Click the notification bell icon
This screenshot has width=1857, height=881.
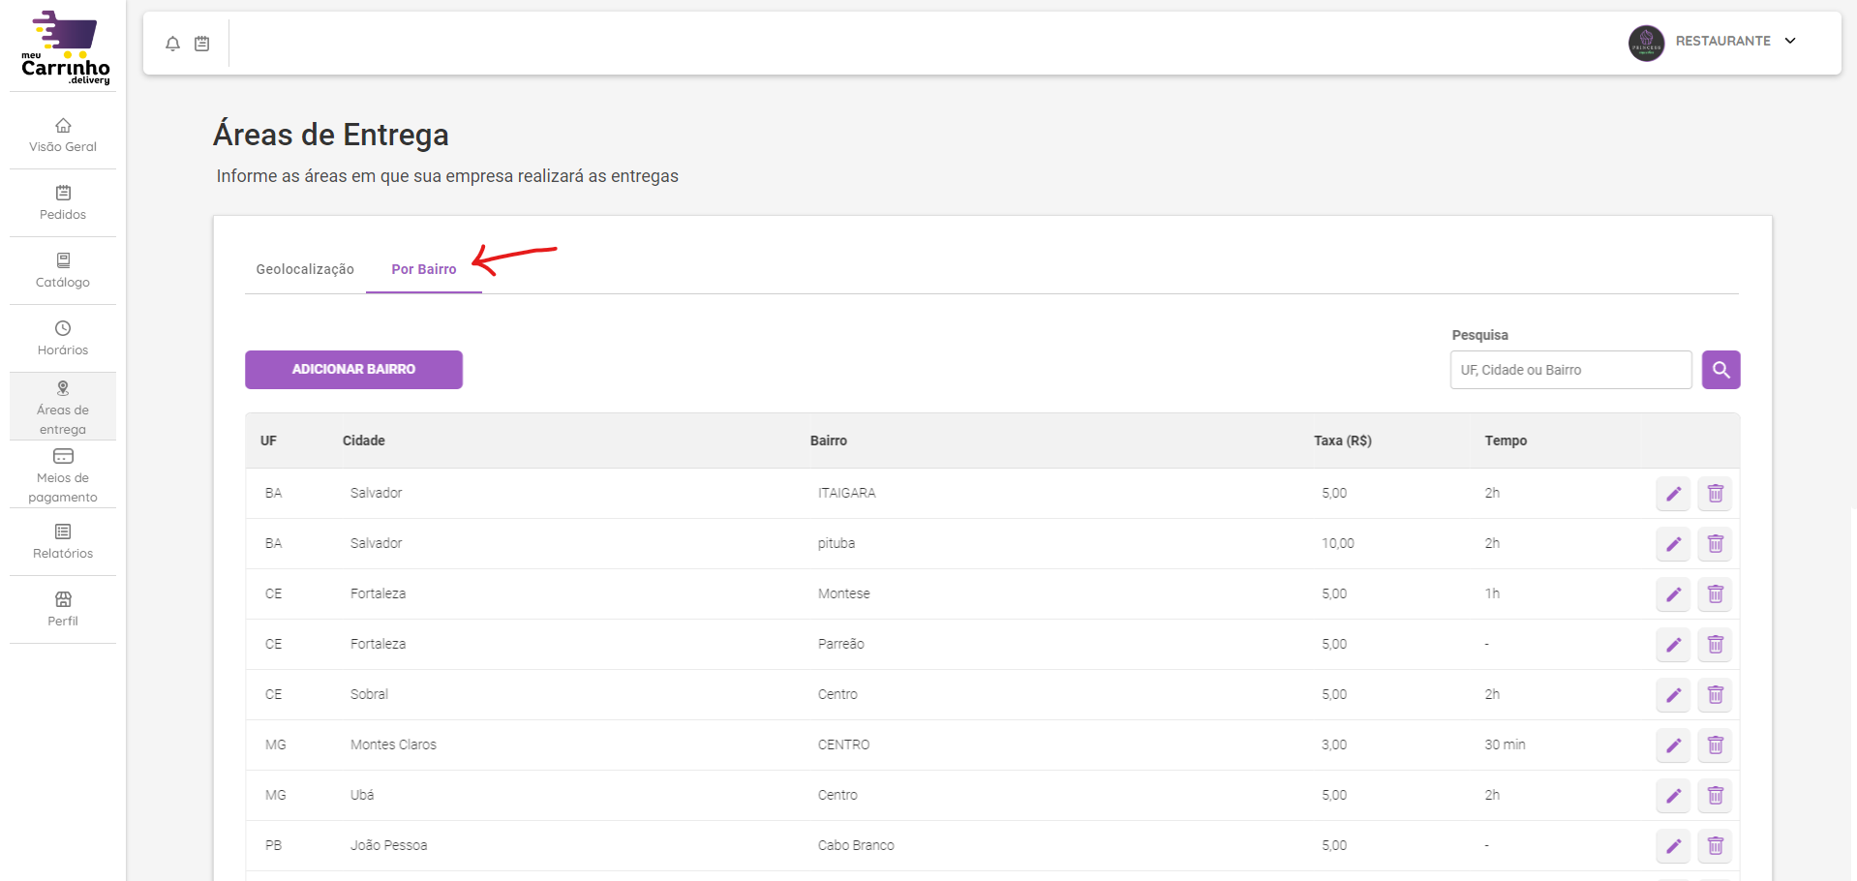pyautogui.click(x=172, y=44)
